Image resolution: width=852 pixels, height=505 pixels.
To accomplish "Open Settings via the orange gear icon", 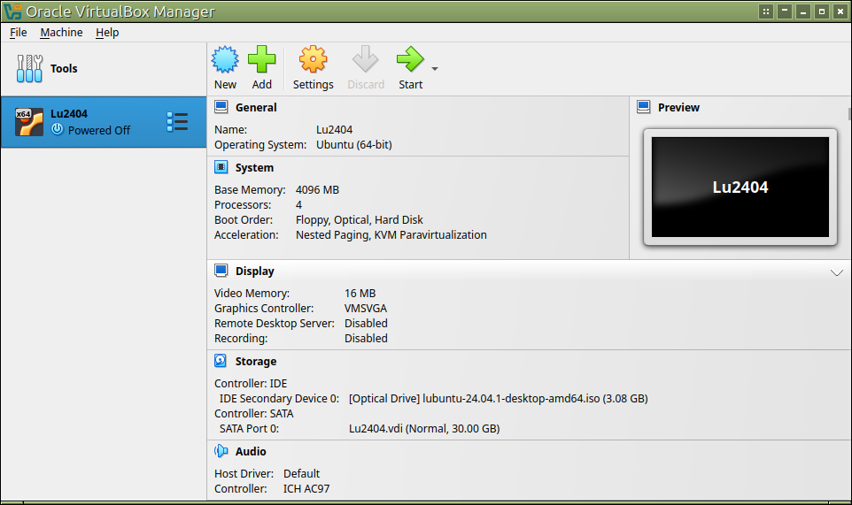I will (x=313, y=60).
